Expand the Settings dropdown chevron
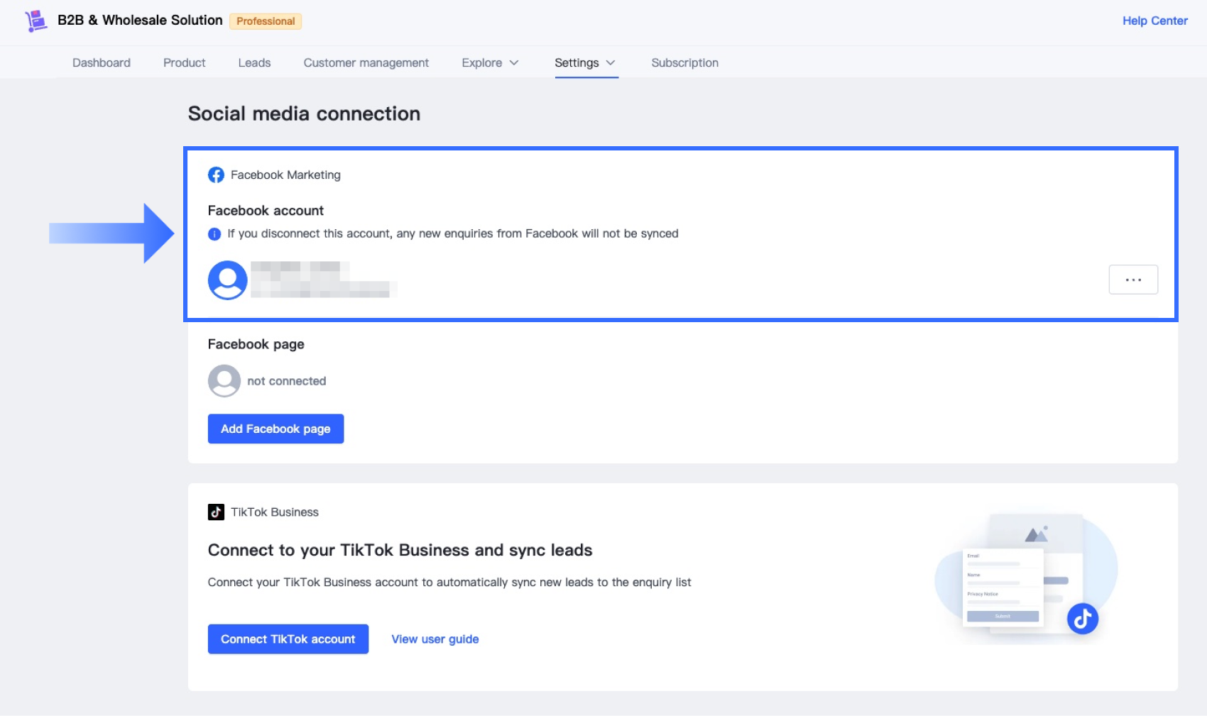1207x716 pixels. [x=611, y=63]
